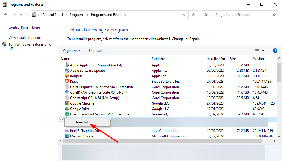Click the Bonjour package icon
Screen dimensions: 282x161
coord(67,76)
